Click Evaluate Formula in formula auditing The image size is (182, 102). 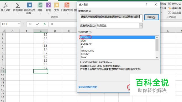point(174,13)
